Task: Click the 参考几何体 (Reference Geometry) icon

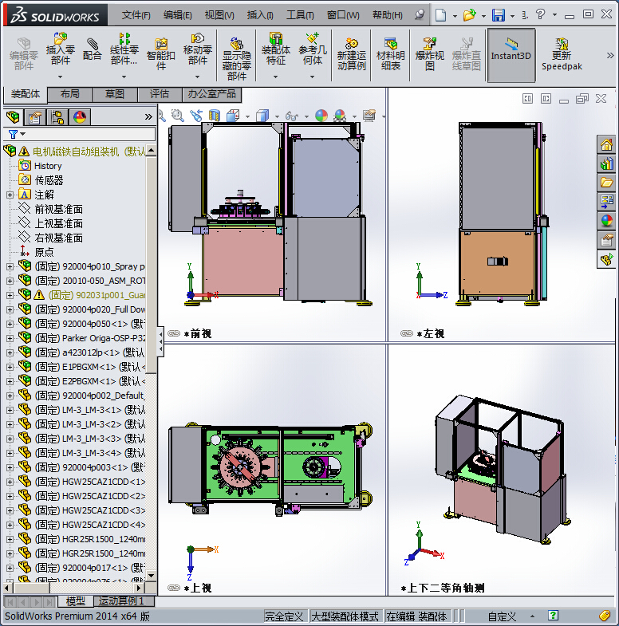Action: (x=313, y=49)
